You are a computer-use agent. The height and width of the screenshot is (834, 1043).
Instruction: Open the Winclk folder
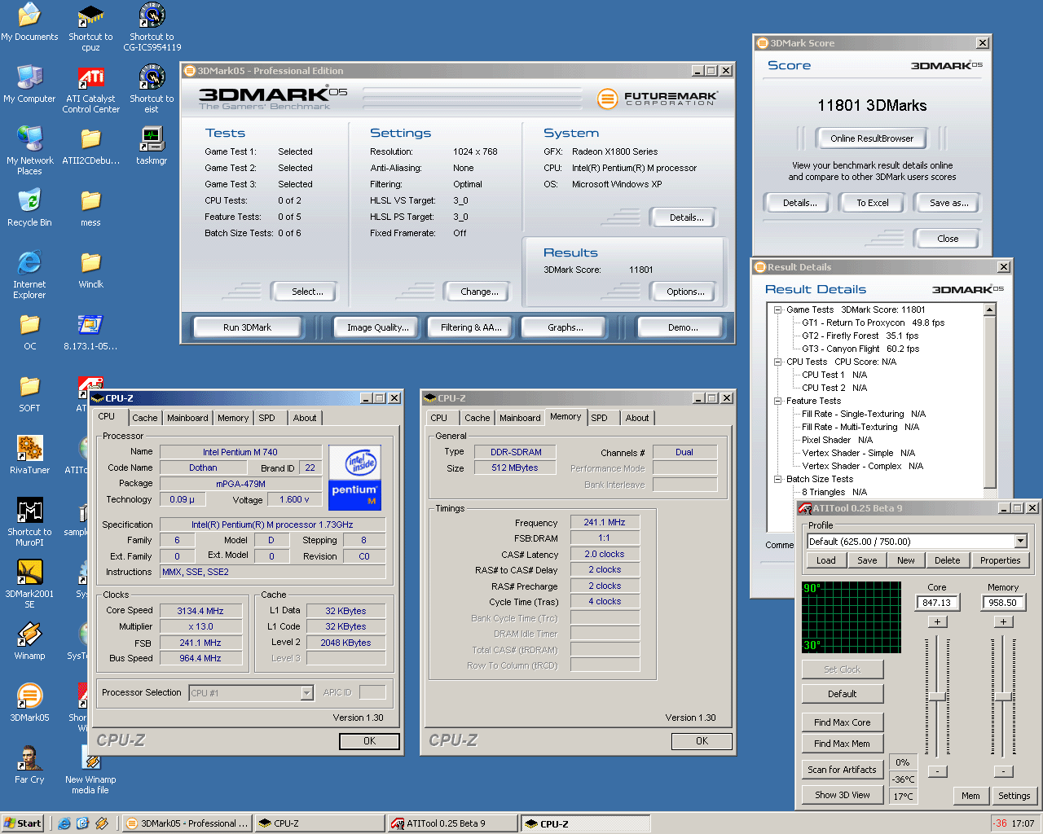pyautogui.click(x=90, y=270)
